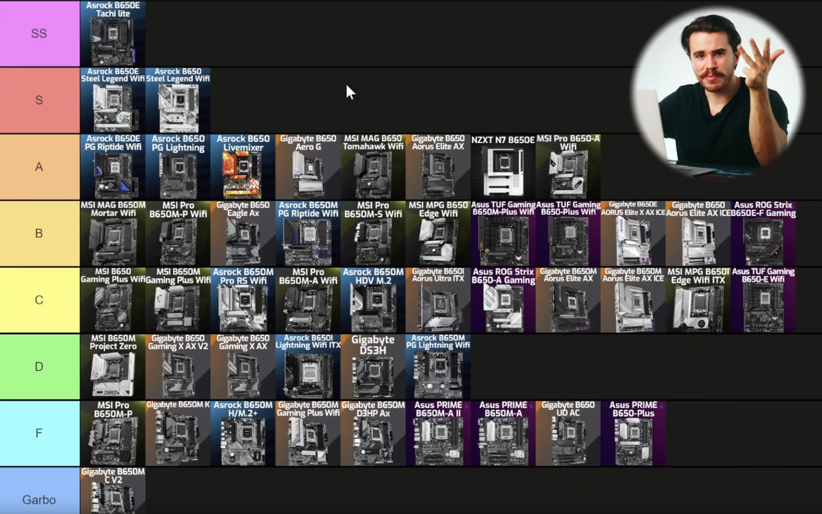Click the MSI Pro B650-A Wifi card
The image size is (822, 514).
click(568, 167)
